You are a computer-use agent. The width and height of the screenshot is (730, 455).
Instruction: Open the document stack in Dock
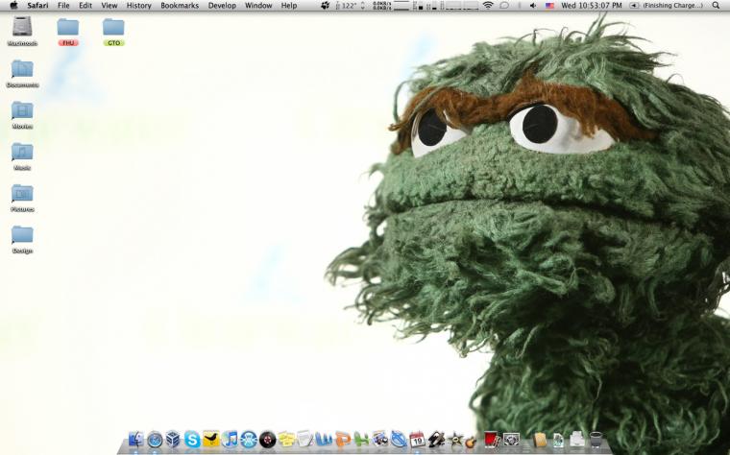558,440
